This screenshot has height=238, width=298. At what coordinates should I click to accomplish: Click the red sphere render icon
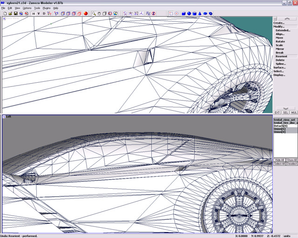coord(86,13)
